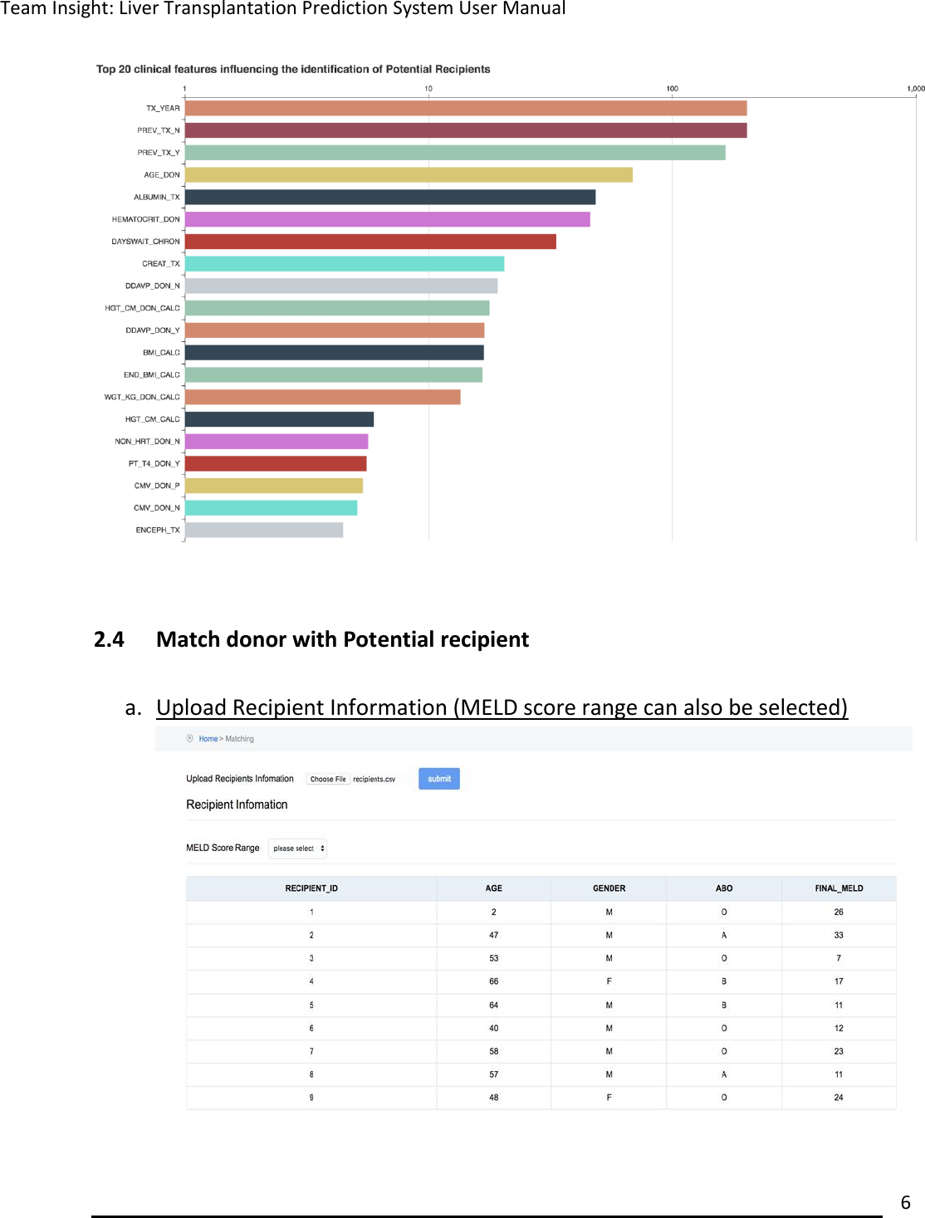Click the ENCEPH_TX gray bar
The image size is (925, 1218).
coord(264,530)
